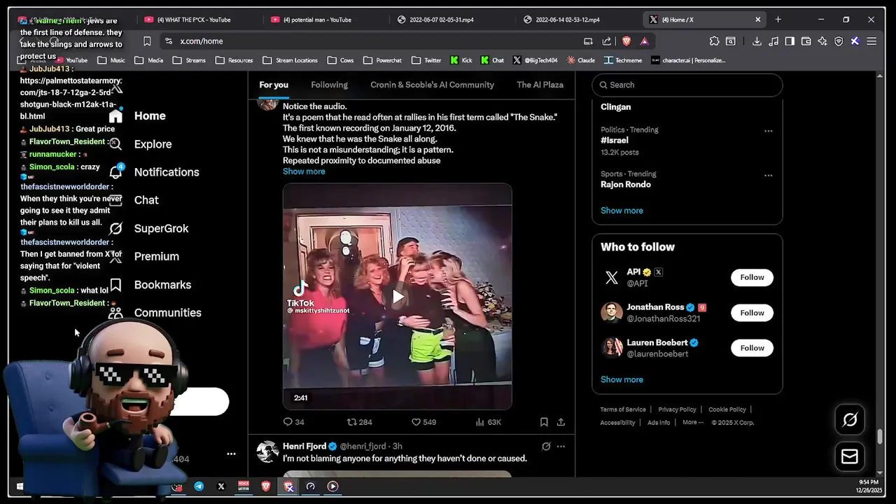Open the browser extensions puzzle icon
896x504 pixels.
coord(714,41)
